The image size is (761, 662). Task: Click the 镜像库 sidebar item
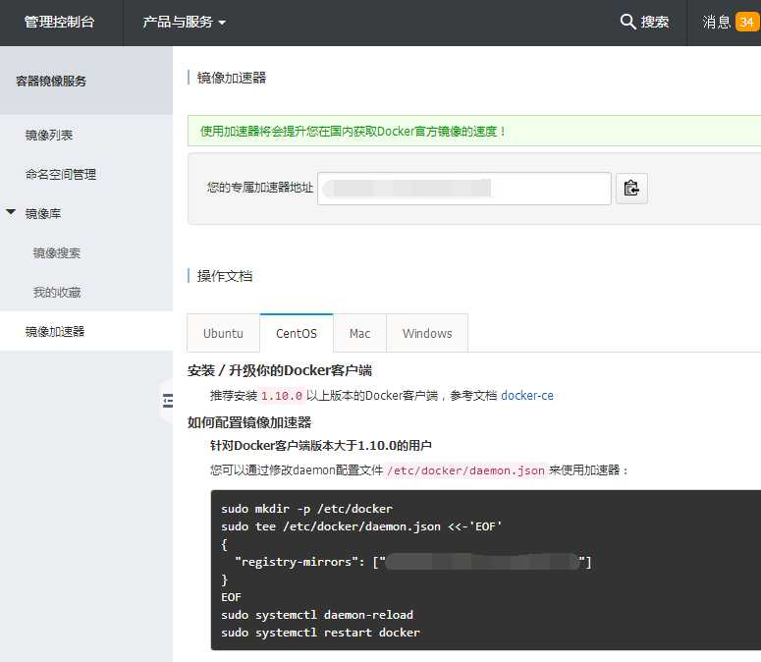[43, 213]
